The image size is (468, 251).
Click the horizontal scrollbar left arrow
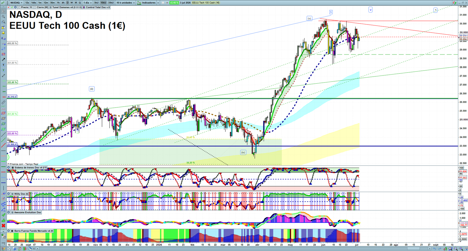(37, 249)
